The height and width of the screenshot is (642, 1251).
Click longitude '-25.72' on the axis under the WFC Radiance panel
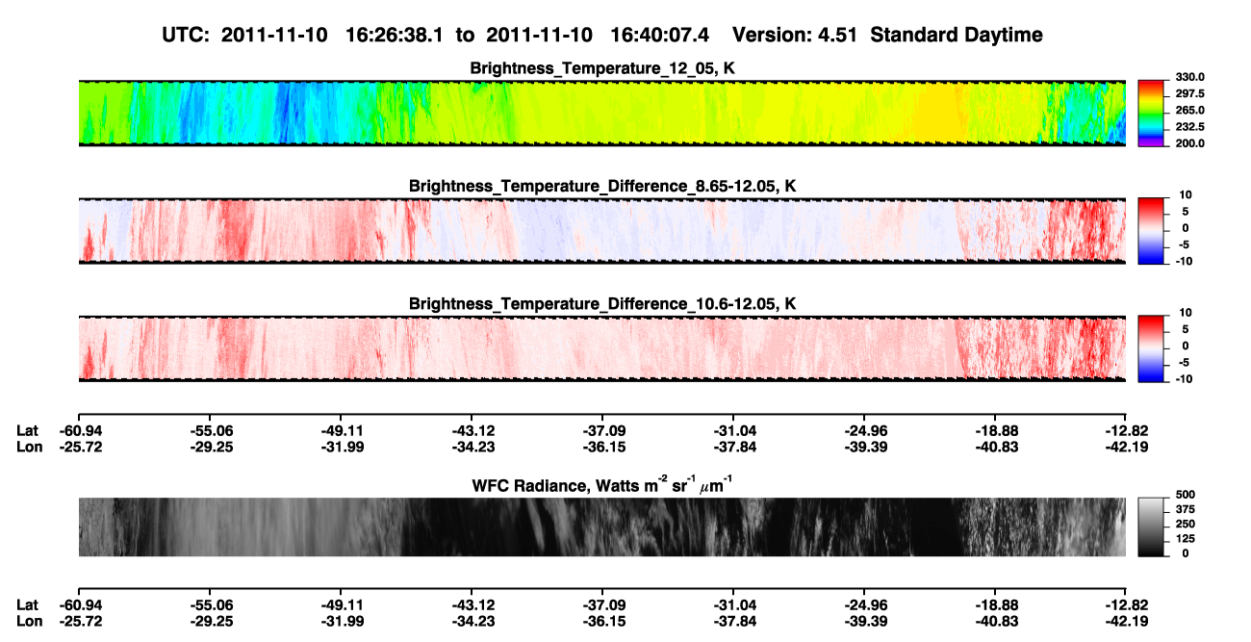click(x=79, y=621)
